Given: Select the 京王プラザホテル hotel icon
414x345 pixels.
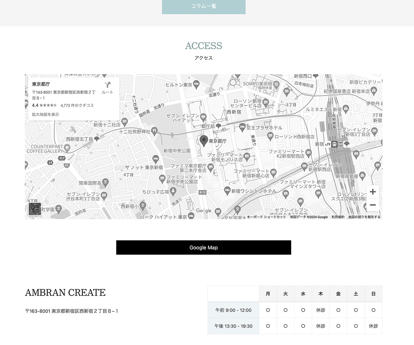Looking at the screenshot, I should coord(242,128).
